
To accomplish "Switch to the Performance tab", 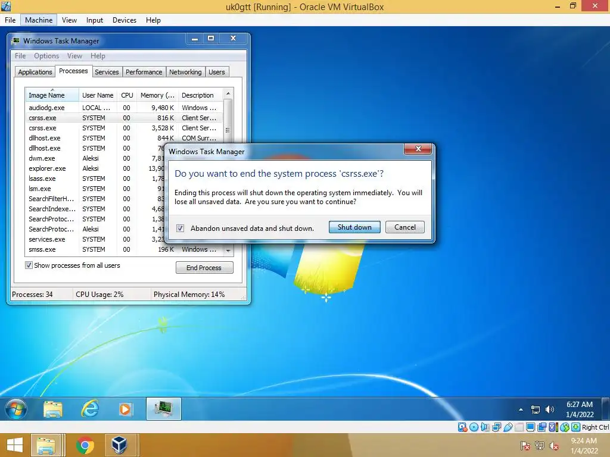I will (144, 72).
